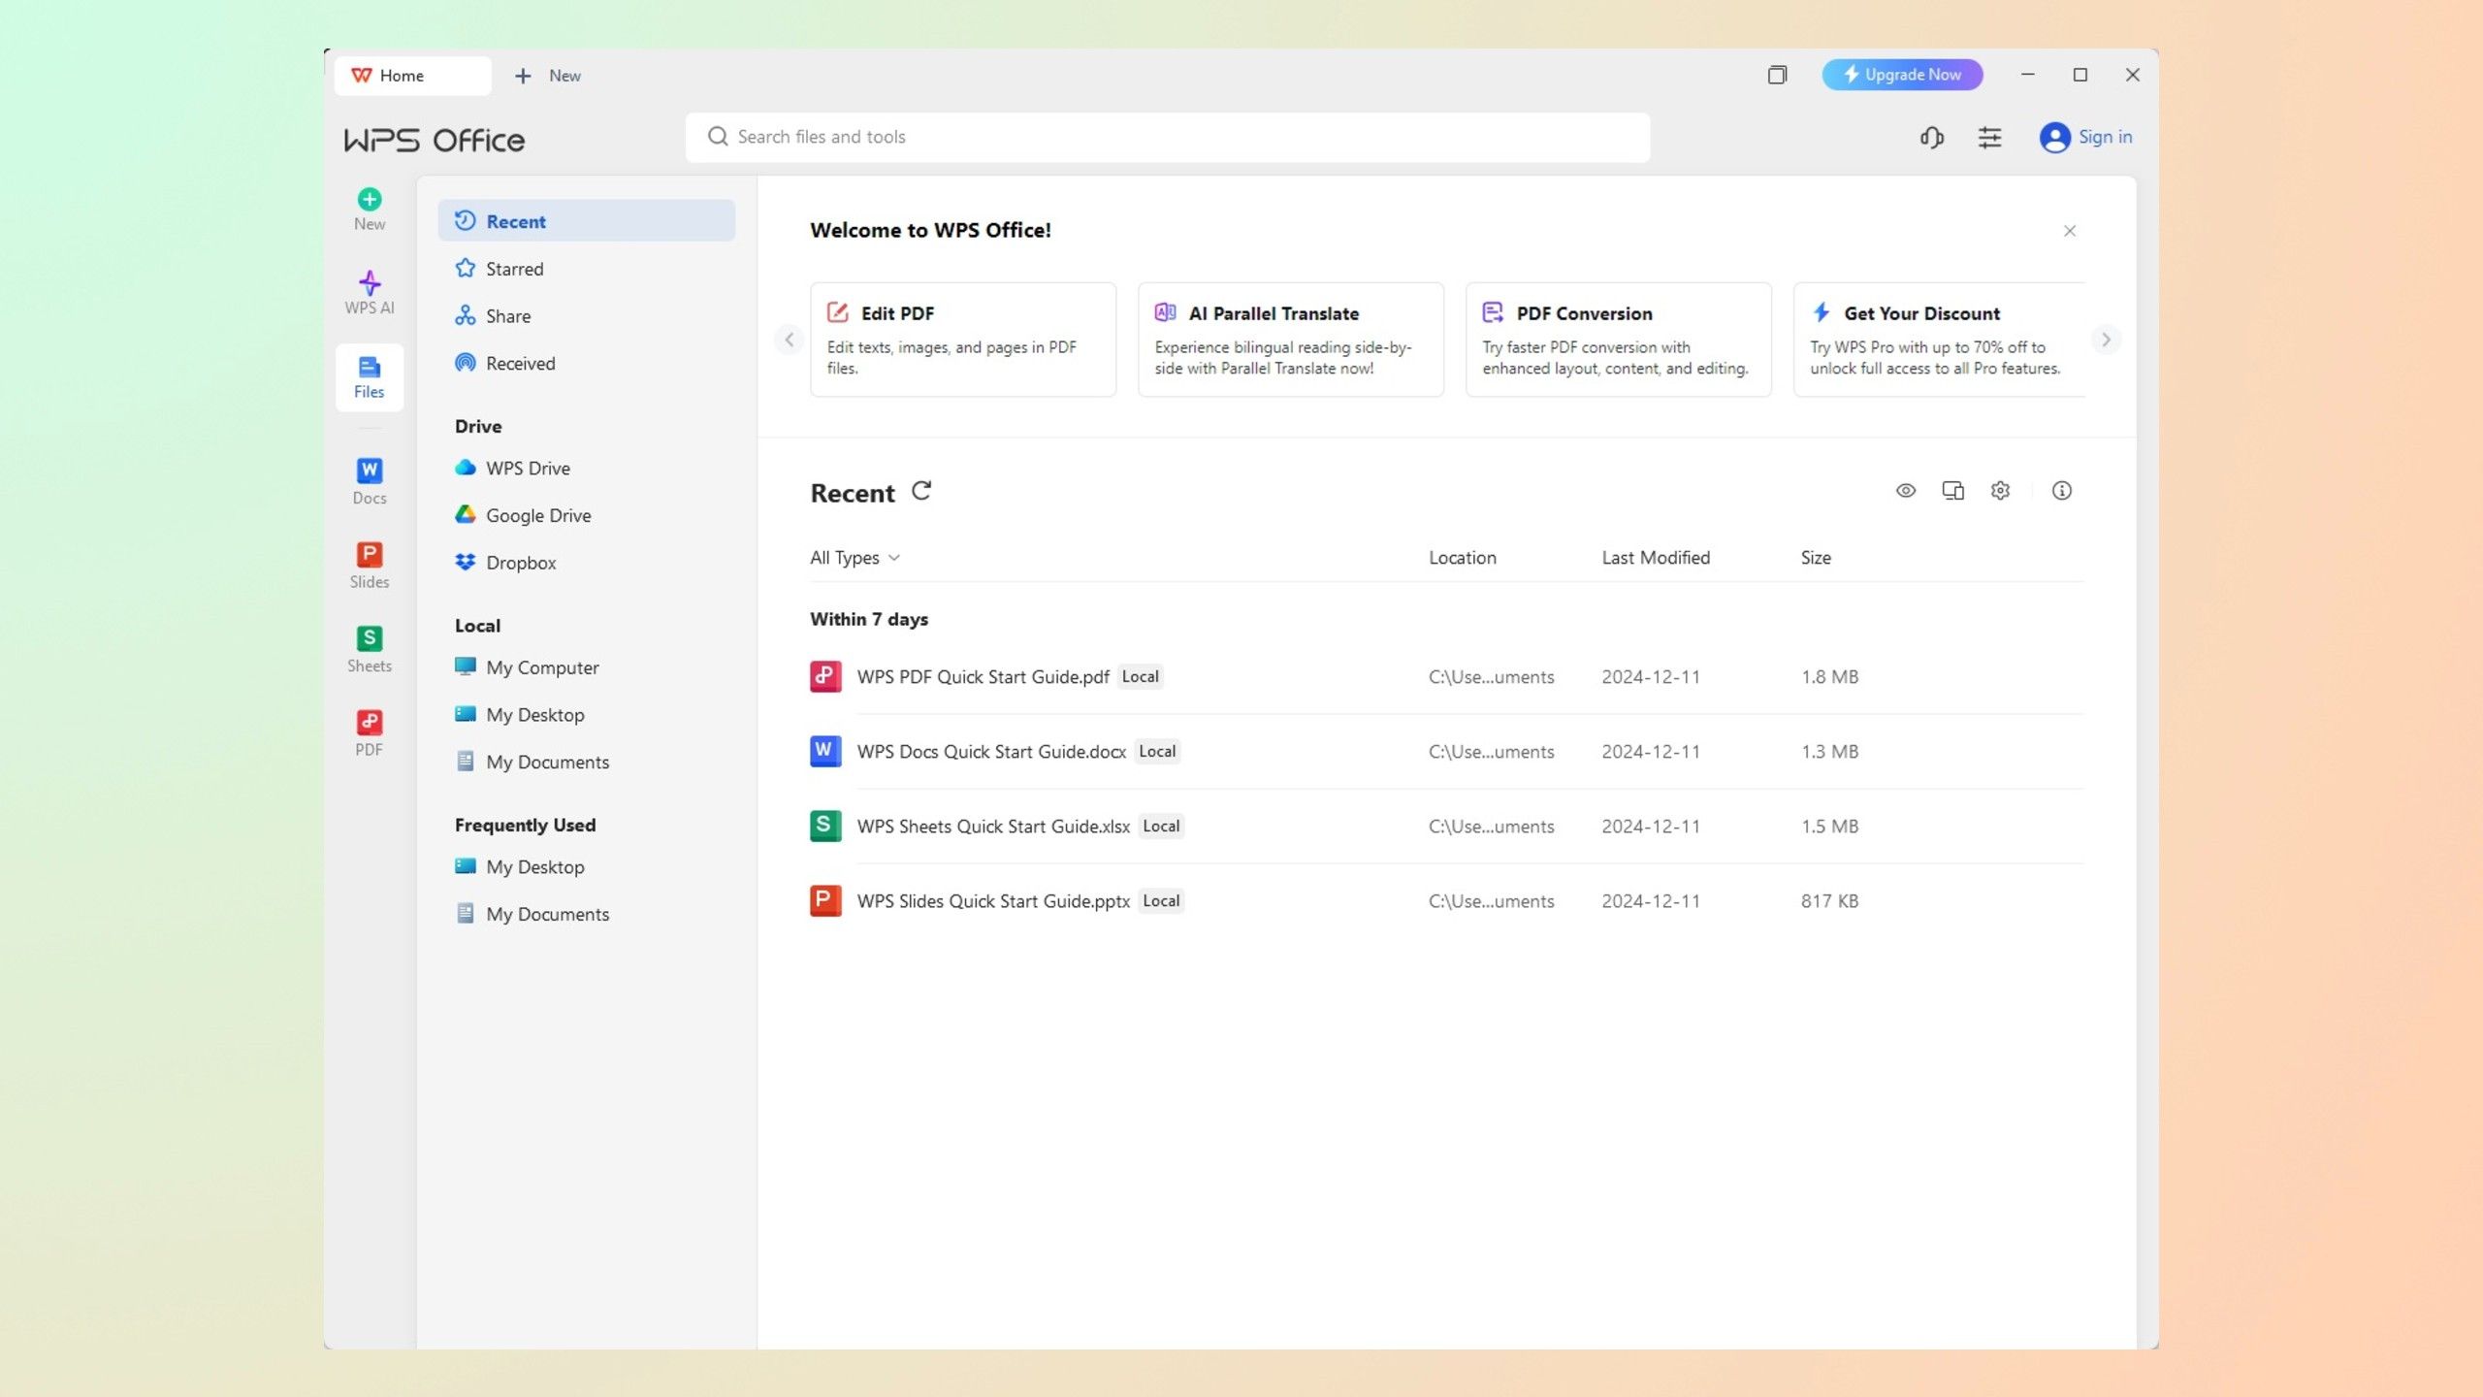Open My Documents under Local

[x=586, y=763]
